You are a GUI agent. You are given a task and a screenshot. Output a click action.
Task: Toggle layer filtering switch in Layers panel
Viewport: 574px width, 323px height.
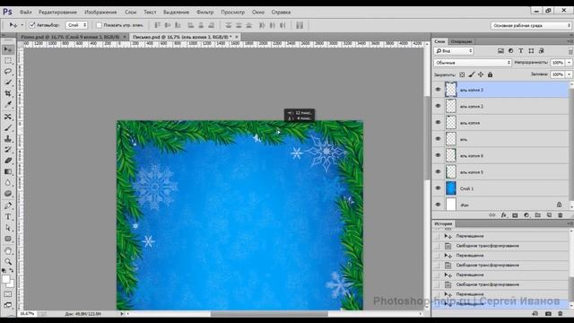[570, 51]
